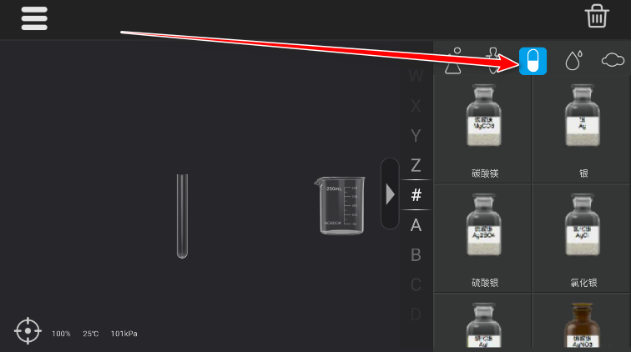Click the crosshair recenter icon
This screenshot has height=352, width=631.
(x=28, y=330)
